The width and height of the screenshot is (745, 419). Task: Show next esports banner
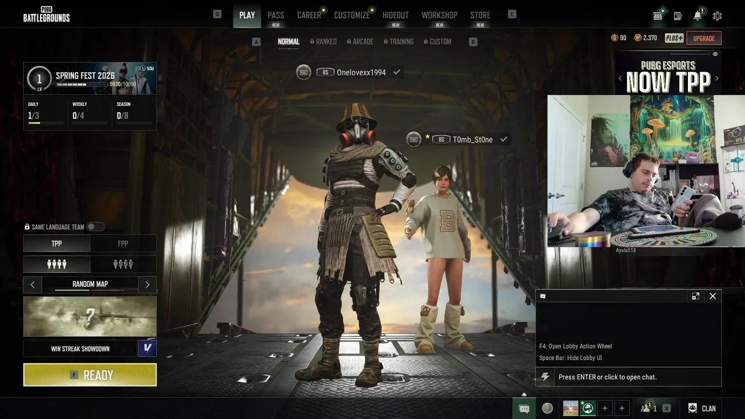(717, 78)
